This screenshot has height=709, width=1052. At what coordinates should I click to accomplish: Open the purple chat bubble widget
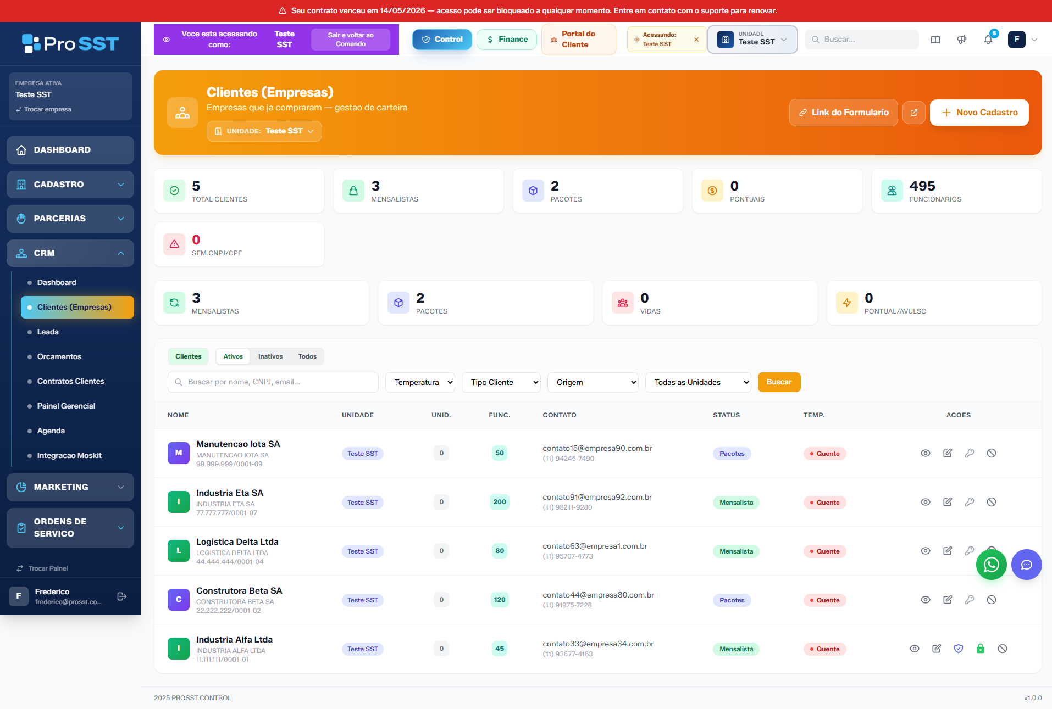coord(1026,565)
